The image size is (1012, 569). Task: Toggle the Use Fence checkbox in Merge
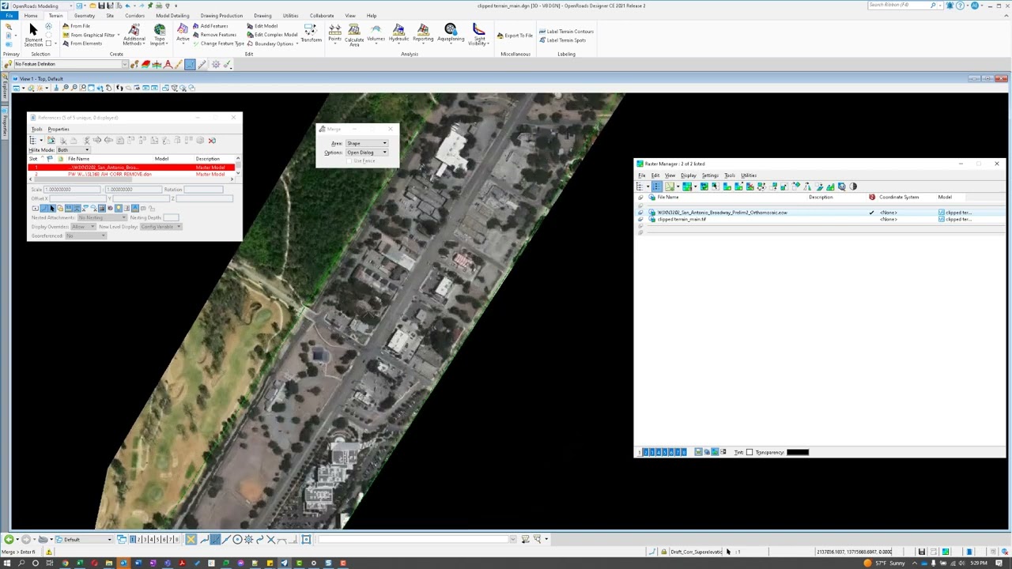[x=349, y=161]
